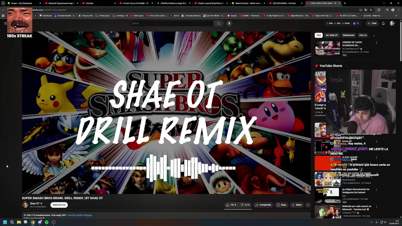Open Spin the Wheel bookmark
The width and height of the screenshot is (402, 226).
click(x=214, y=15)
